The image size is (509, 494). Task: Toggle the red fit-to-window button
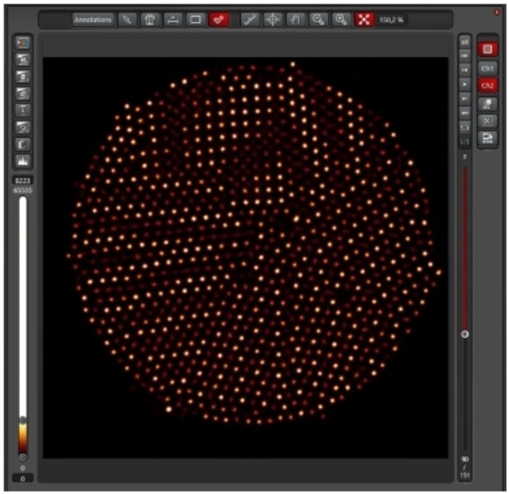[364, 20]
